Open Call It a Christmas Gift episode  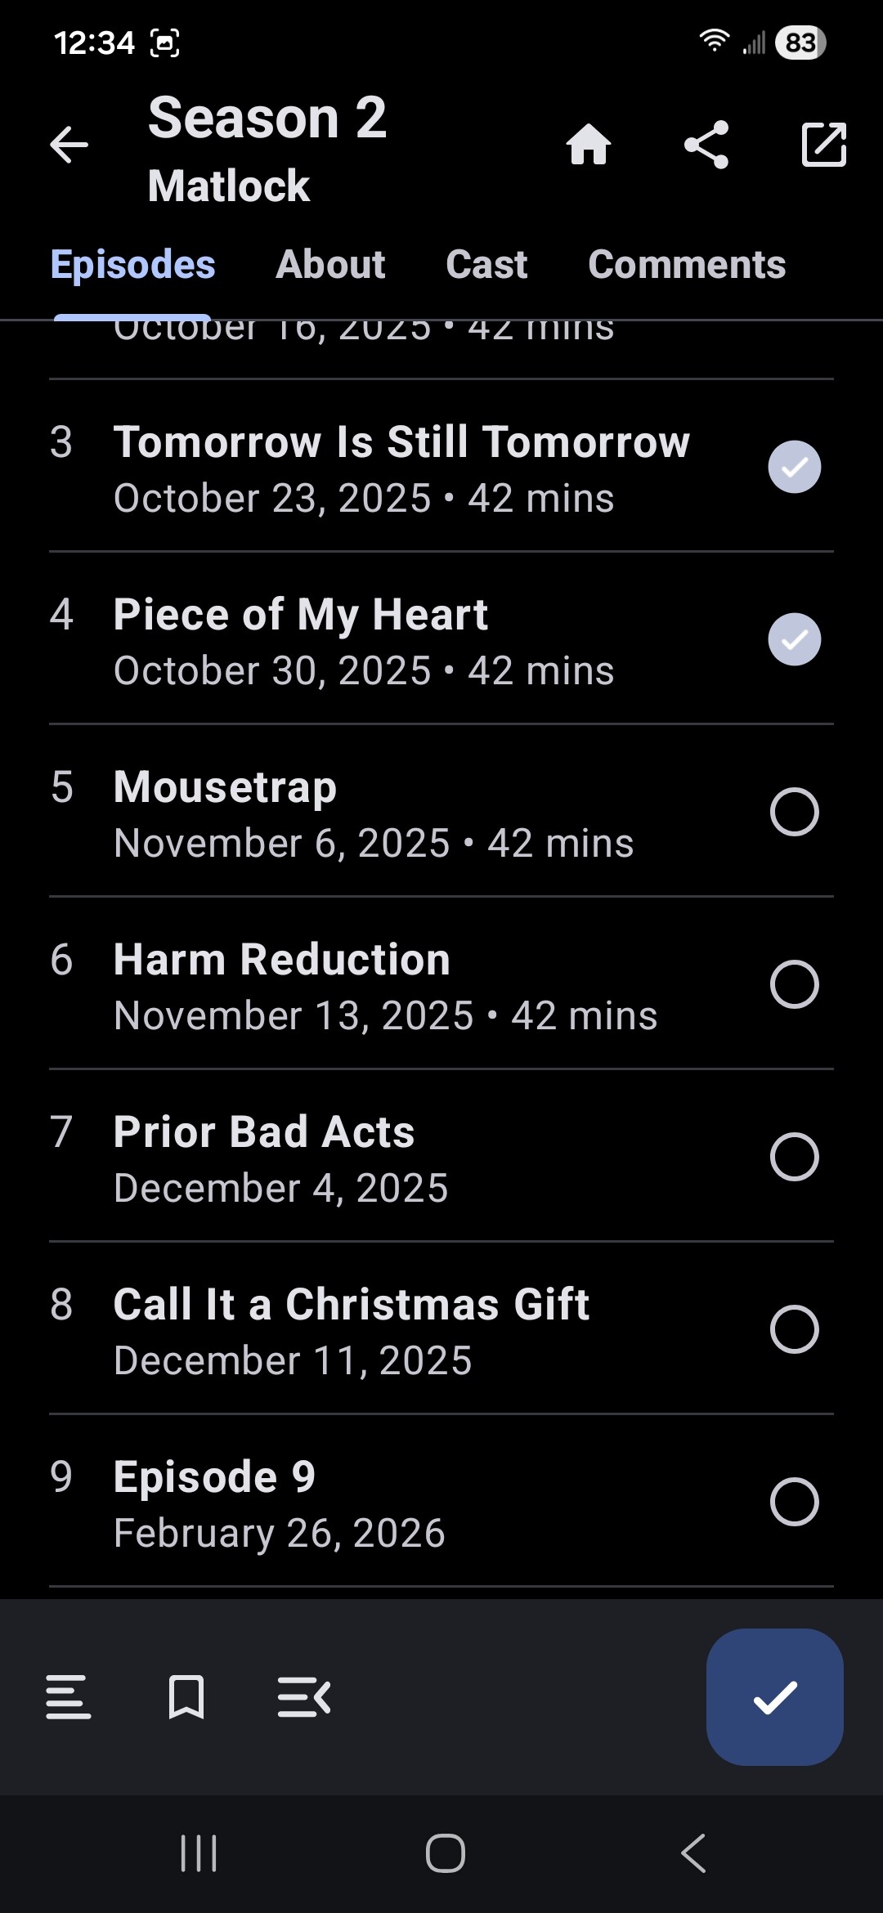[x=352, y=1328]
